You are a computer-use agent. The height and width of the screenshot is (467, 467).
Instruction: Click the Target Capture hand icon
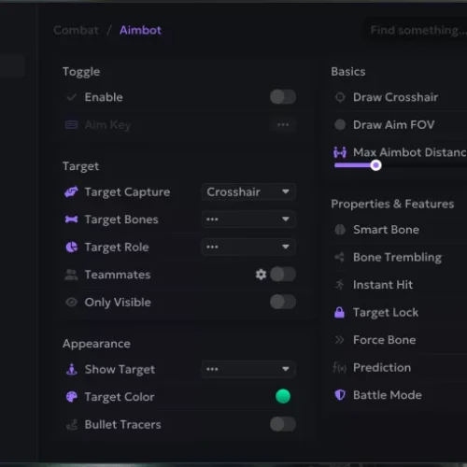pyautogui.click(x=71, y=191)
